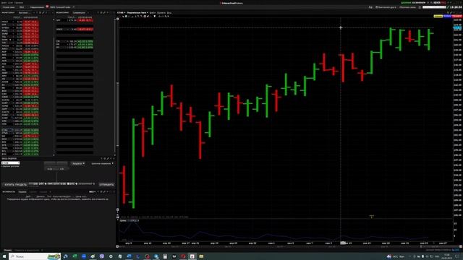Select the CTAS row in the watchlist
Screen dimensions: 463x260
coord(20,130)
